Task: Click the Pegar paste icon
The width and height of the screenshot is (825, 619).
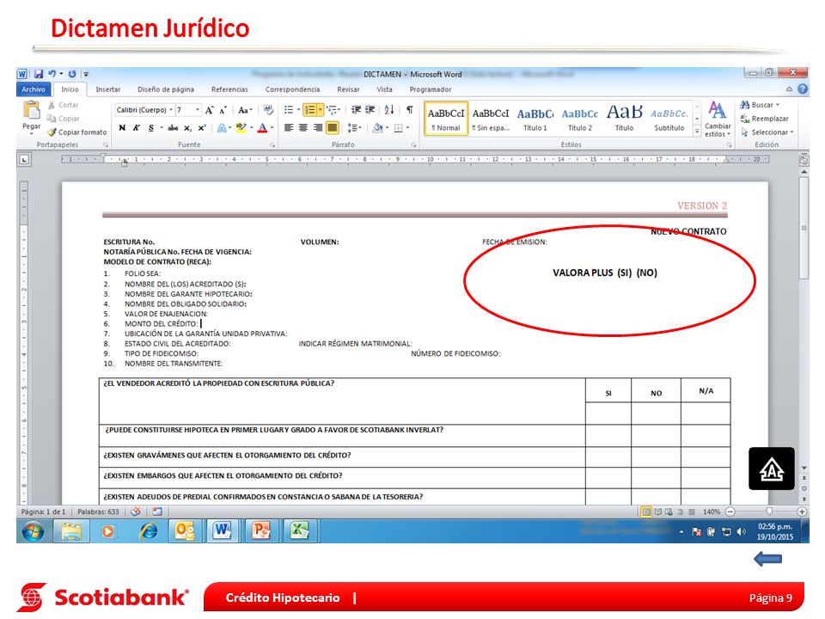Action: [32, 110]
